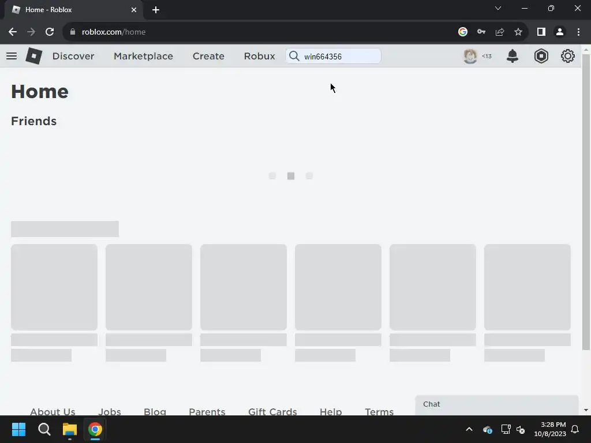Open the Marketplace page

(143, 56)
